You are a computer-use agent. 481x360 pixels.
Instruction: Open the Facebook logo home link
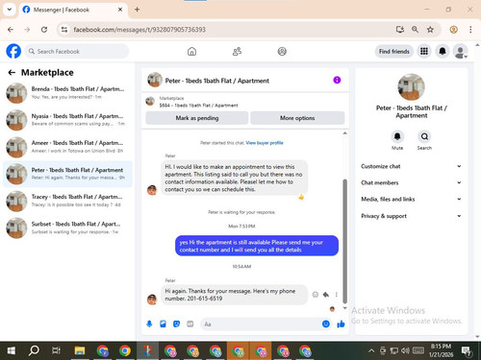point(13,51)
